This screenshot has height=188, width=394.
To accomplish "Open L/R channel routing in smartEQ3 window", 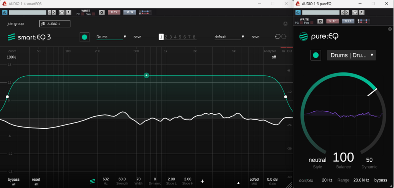I will [145, 12].
